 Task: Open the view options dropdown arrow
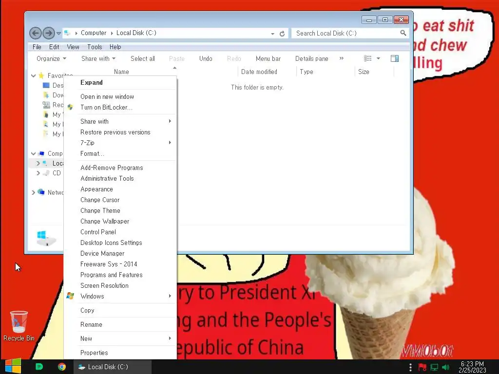point(378,58)
